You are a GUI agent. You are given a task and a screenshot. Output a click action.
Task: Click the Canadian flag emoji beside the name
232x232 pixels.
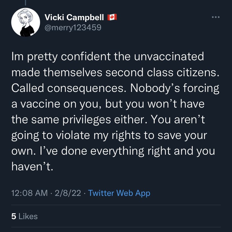tap(112, 17)
